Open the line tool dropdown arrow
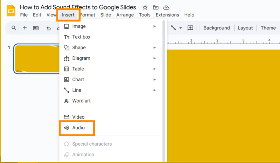 point(181,28)
